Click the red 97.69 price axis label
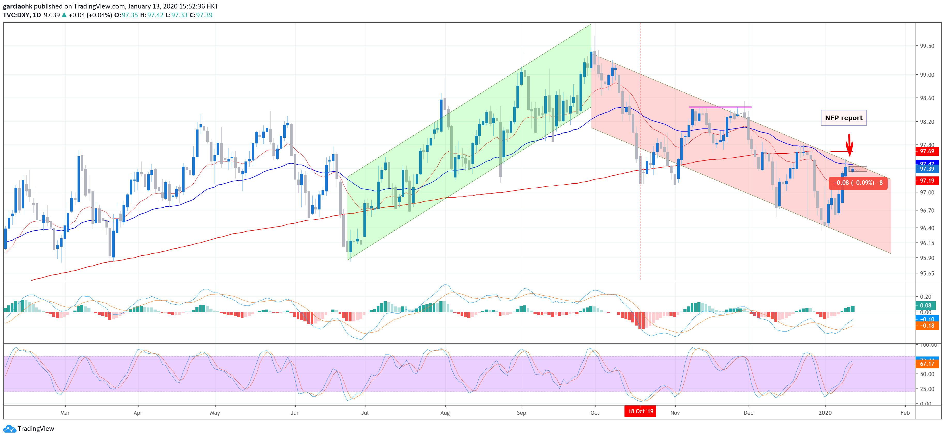 pos(927,151)
